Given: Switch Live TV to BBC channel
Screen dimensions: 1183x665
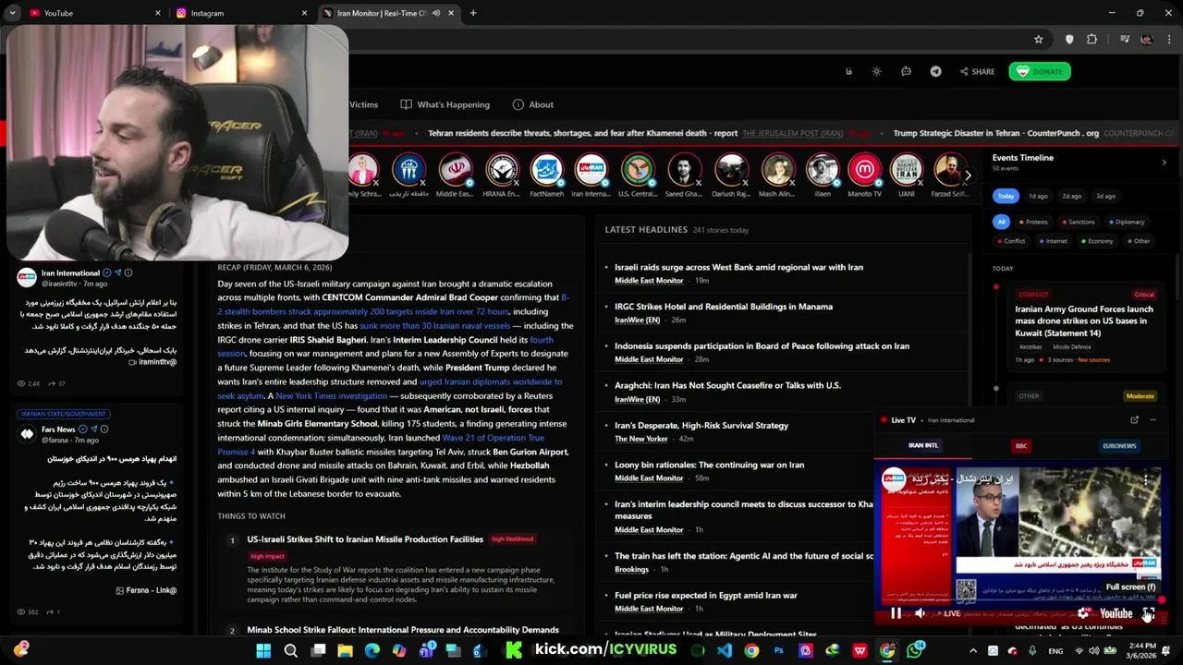Looking at the screenshot, I should tap(1021, 445).
